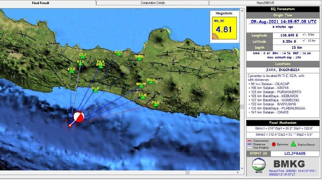Click the BUJI station triangle marker
This screenshot has width=322, height=180.
[96, 91]
